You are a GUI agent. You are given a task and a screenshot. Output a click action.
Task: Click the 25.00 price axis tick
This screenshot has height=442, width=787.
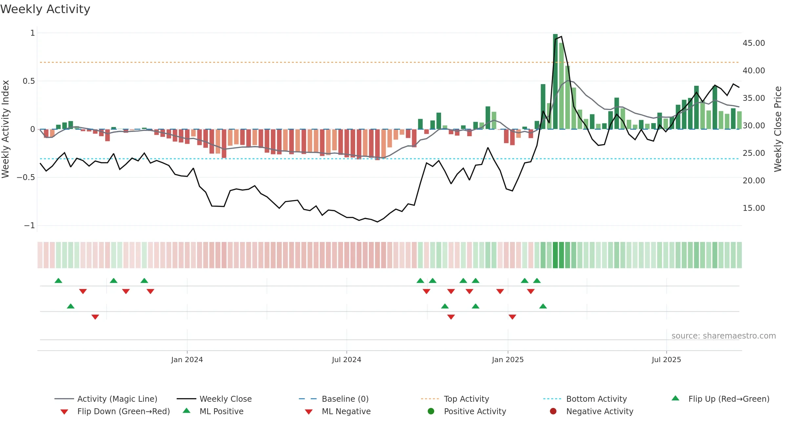point(754,153)
